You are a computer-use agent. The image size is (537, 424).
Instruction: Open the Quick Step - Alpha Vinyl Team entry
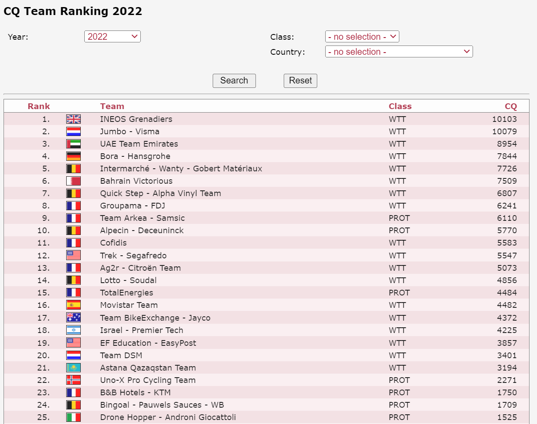click(161, 193)
